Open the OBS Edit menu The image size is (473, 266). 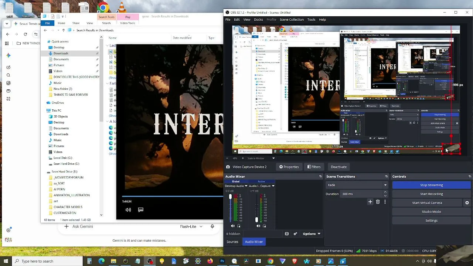click(x=237, y=20)
